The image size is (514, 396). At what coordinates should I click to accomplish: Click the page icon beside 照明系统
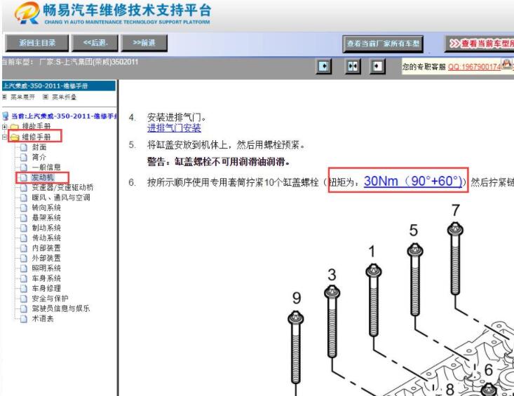pyautogui.click(x=24, y=268)
